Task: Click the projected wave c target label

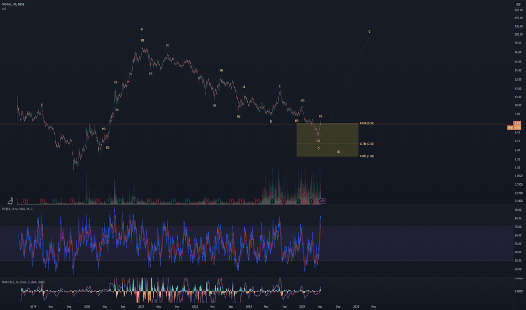Action: pos(369,32)
